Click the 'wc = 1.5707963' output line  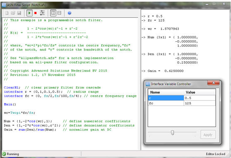(160, 29)
